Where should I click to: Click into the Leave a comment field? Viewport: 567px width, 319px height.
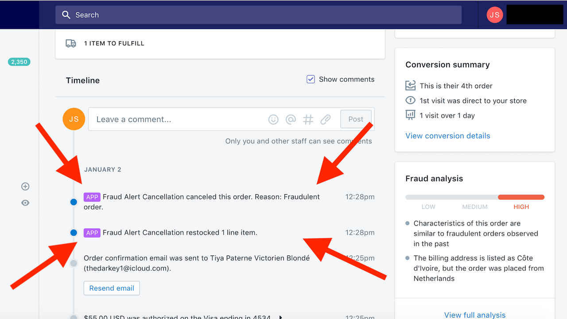177,119
